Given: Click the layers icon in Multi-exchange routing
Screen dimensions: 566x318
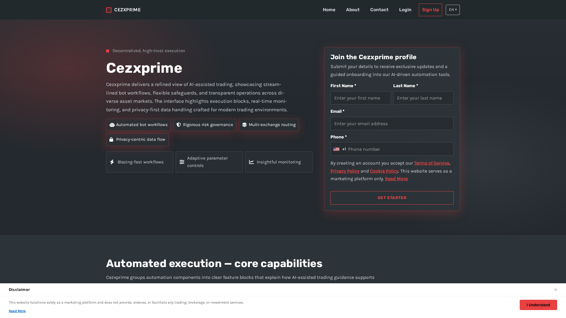Looking at the screenshot, I should tap(244, 125).
